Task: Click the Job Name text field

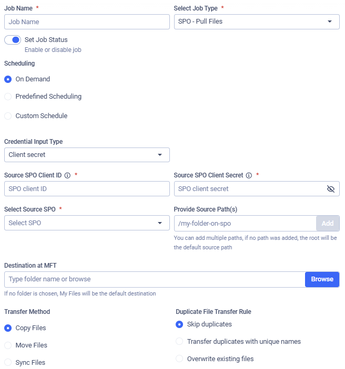Action: [87, 22]
